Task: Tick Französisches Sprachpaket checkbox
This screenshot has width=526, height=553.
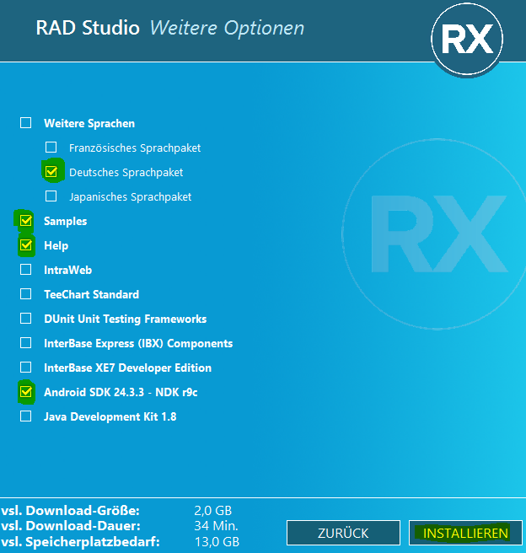Action: point(51,148)
